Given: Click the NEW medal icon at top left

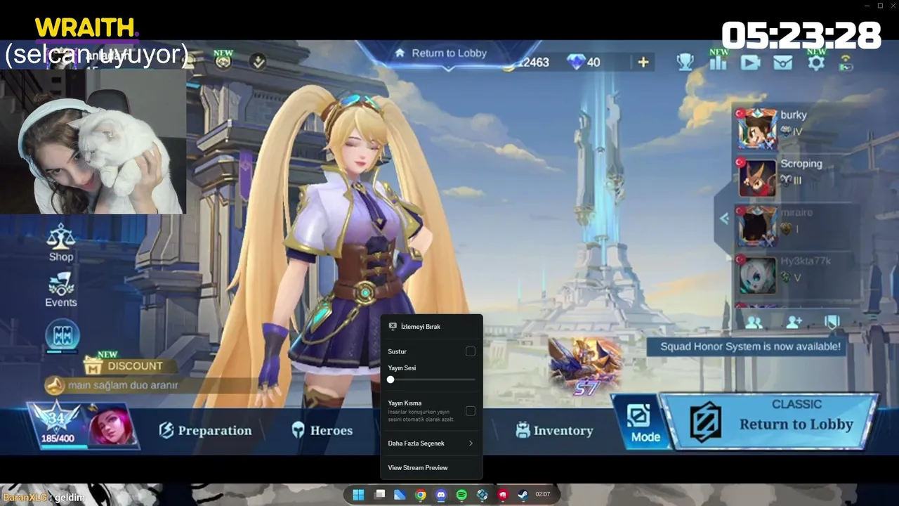Looking at the screenshot, I should (223, 60).
